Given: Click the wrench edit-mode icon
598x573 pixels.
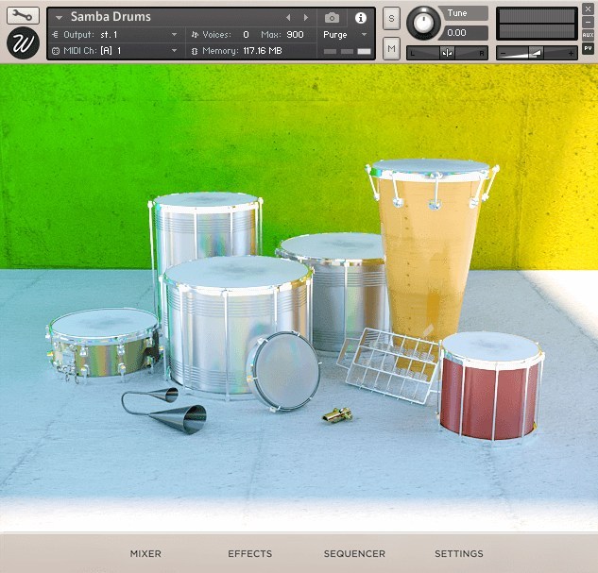Looking at the screenshot, I should coord(23,16).
